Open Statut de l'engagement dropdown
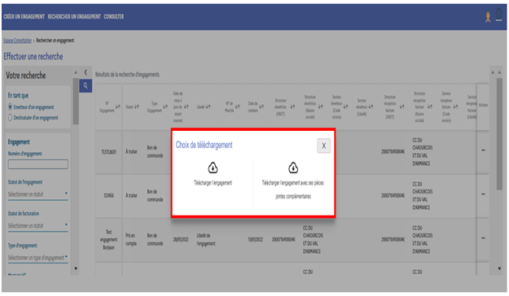This screenshot has width=509, height=296. coord(37,194)
